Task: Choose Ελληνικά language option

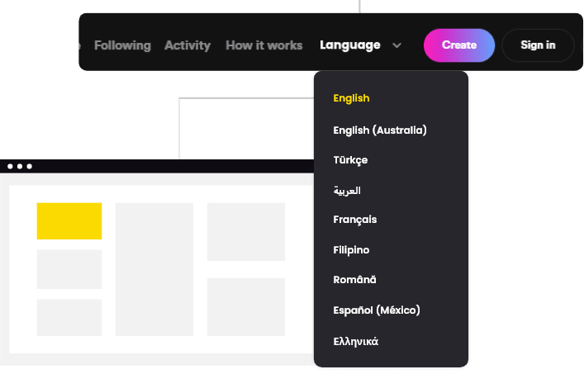Action: point(356,341)
